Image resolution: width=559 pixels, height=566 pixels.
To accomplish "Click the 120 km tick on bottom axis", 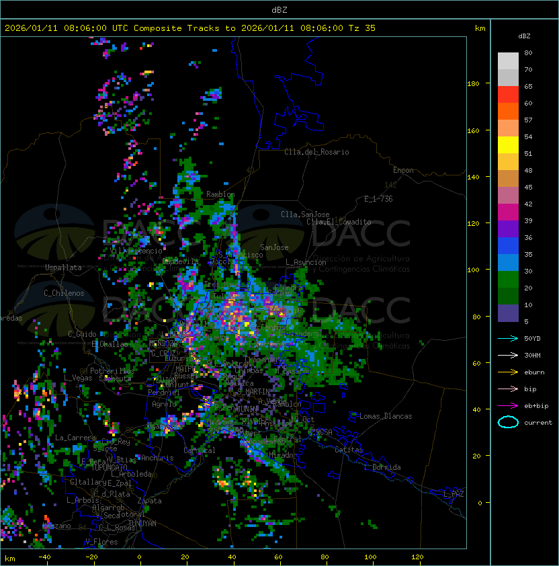I will (x=417, y=557).
